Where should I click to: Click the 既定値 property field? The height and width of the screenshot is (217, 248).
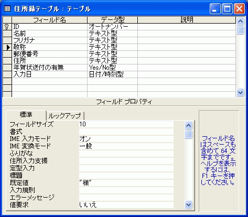tap(126, 183)
